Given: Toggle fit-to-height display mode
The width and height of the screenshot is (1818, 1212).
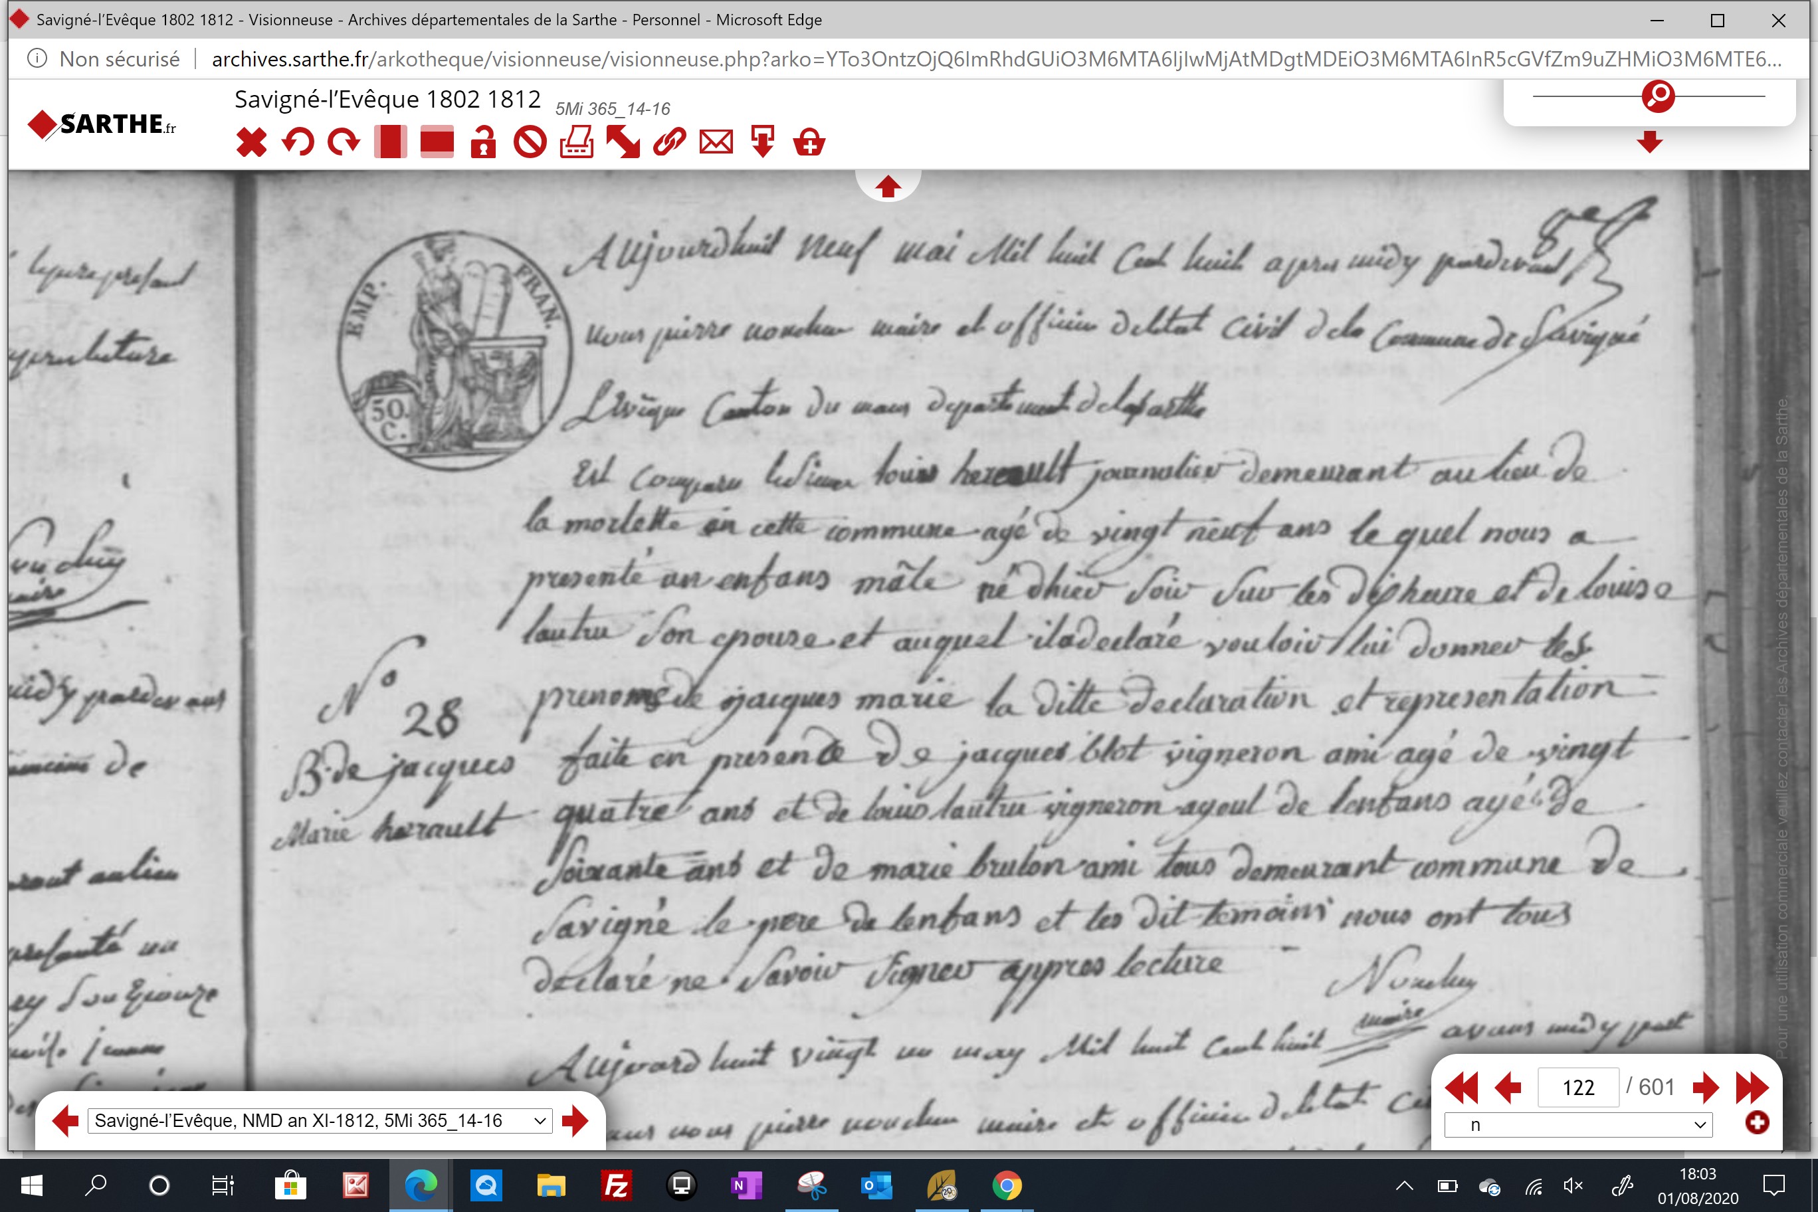Looking at the screenshot, I should pos(390,143).
